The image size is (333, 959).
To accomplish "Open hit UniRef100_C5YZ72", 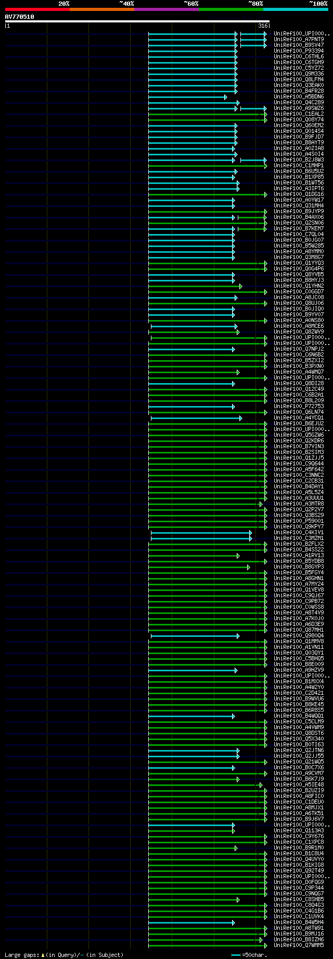I will point(299,68).
